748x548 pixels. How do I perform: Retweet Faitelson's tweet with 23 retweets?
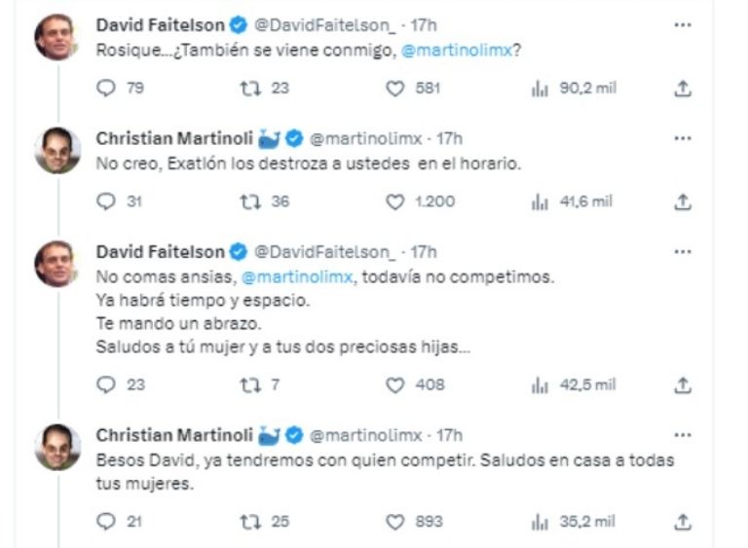(x=252, y=89)
